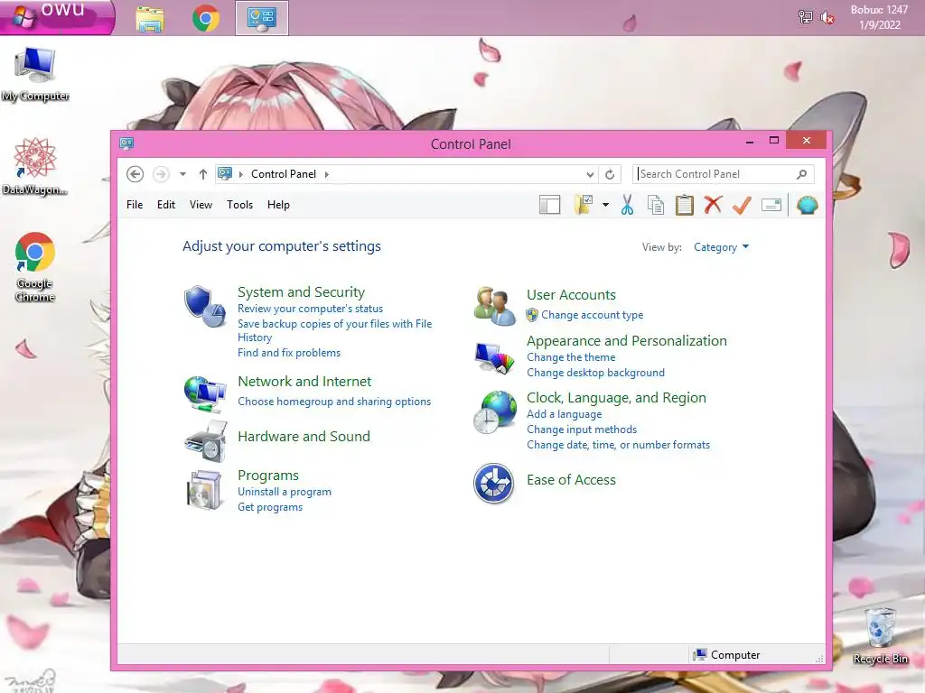925x693 pixels.
Task: Click Review your computer's status
Action: (x=311, y=309)
